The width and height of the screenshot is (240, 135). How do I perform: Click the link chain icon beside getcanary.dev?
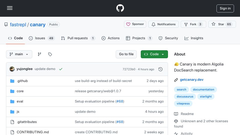(176, 80)
